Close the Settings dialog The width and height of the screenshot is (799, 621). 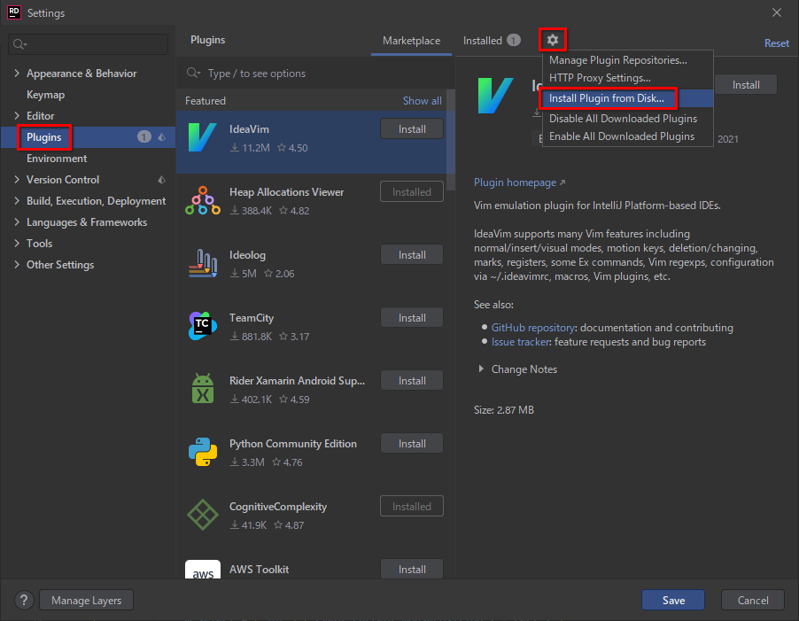point(777,12)
